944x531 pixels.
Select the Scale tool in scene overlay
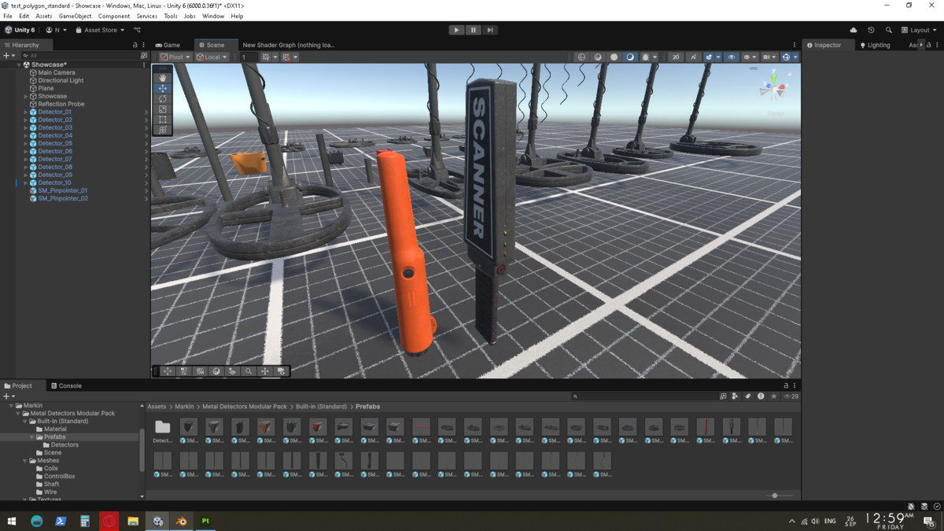[x=163, y=109]
